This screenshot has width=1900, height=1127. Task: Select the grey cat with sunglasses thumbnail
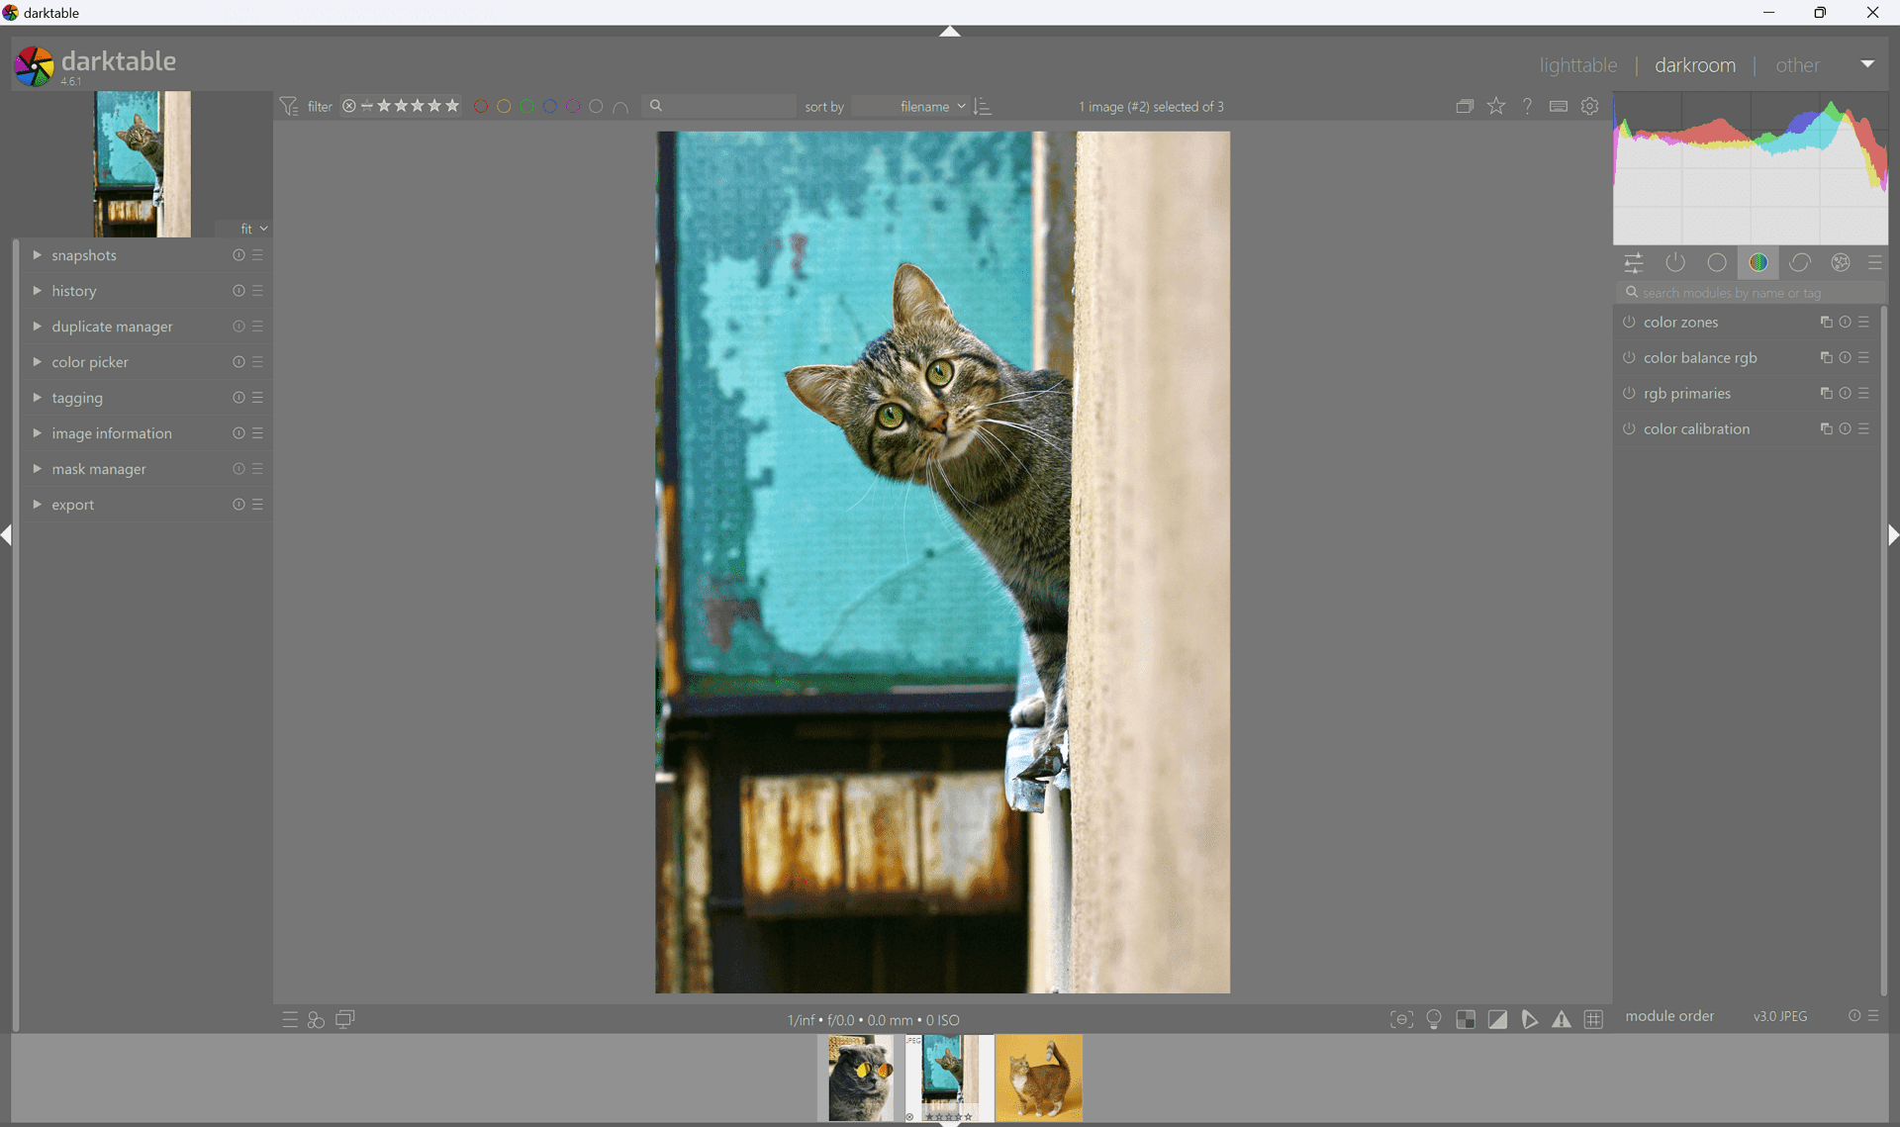pos(860,1079)
